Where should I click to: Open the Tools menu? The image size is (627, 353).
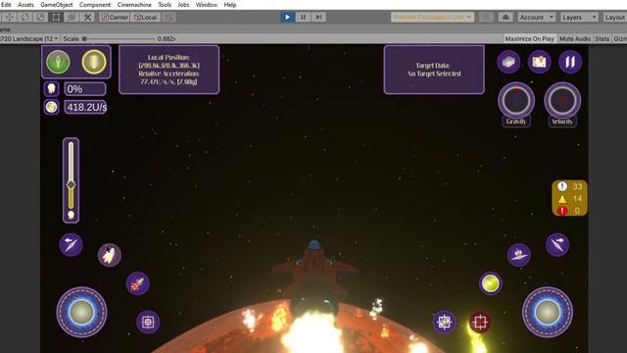pos(165,5)
